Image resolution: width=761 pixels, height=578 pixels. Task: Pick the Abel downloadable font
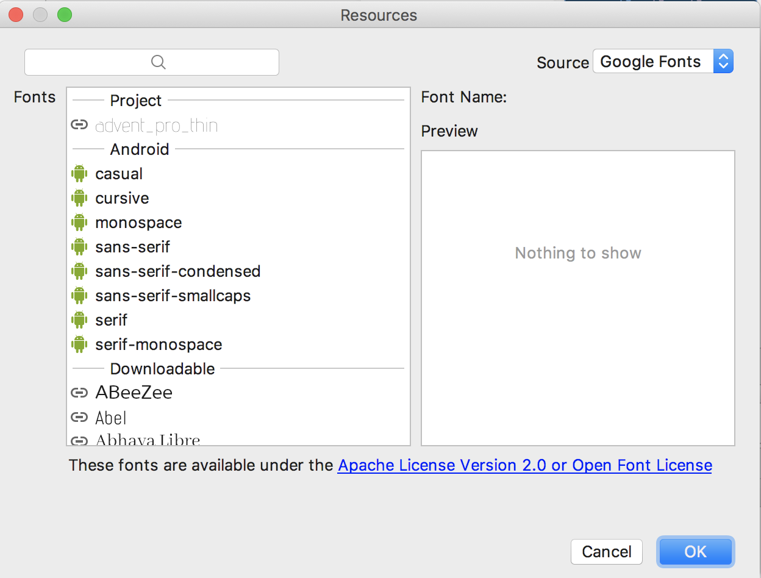pyautogui.click(x=111, y=418)
